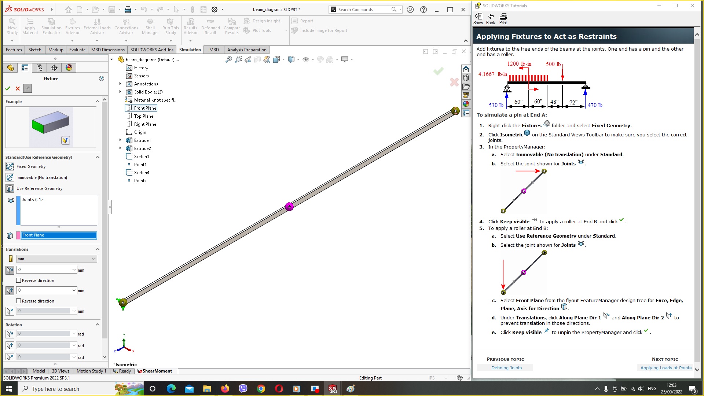704x396 pixels.
Task: Switch to ConfigurationManager tab icon
Action: 40,68
